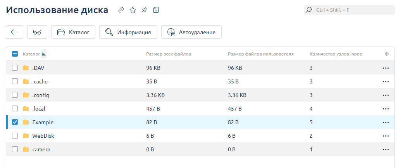Click the .DAV folder icon

point(26,68)
